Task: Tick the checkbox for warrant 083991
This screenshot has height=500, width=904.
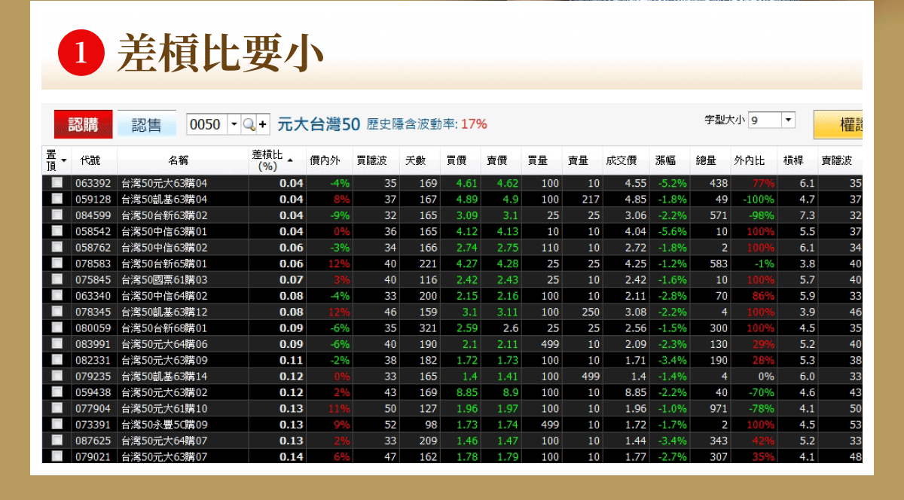Action: [x=57, y=344]
